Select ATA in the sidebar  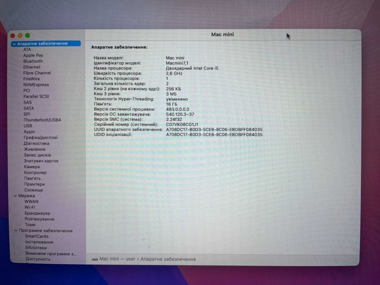coord(27,49)
